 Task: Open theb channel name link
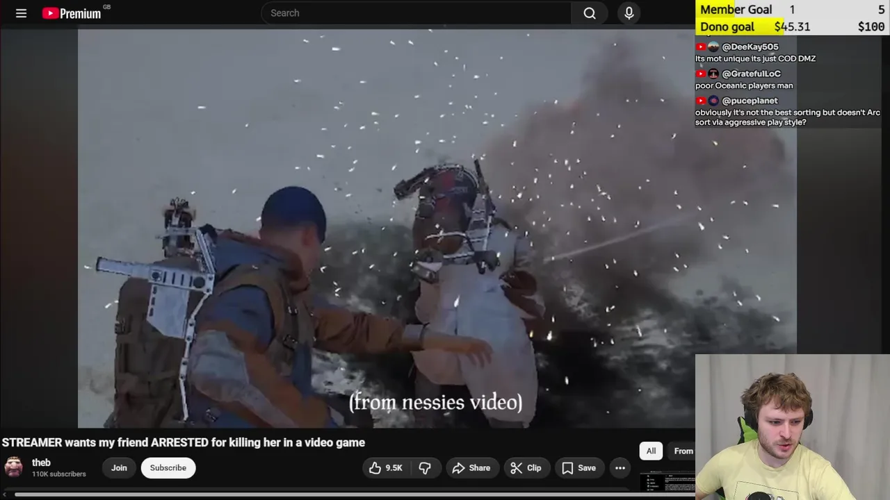[41, 462]
